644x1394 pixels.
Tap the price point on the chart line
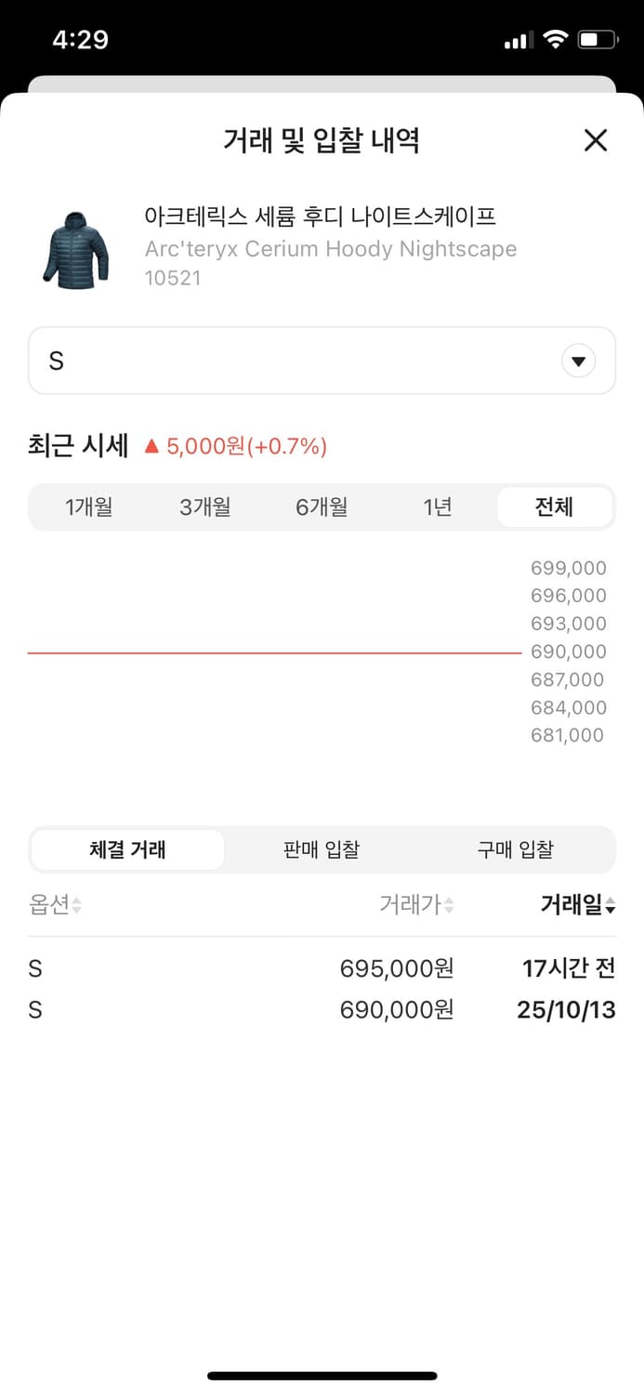(274, 651)
